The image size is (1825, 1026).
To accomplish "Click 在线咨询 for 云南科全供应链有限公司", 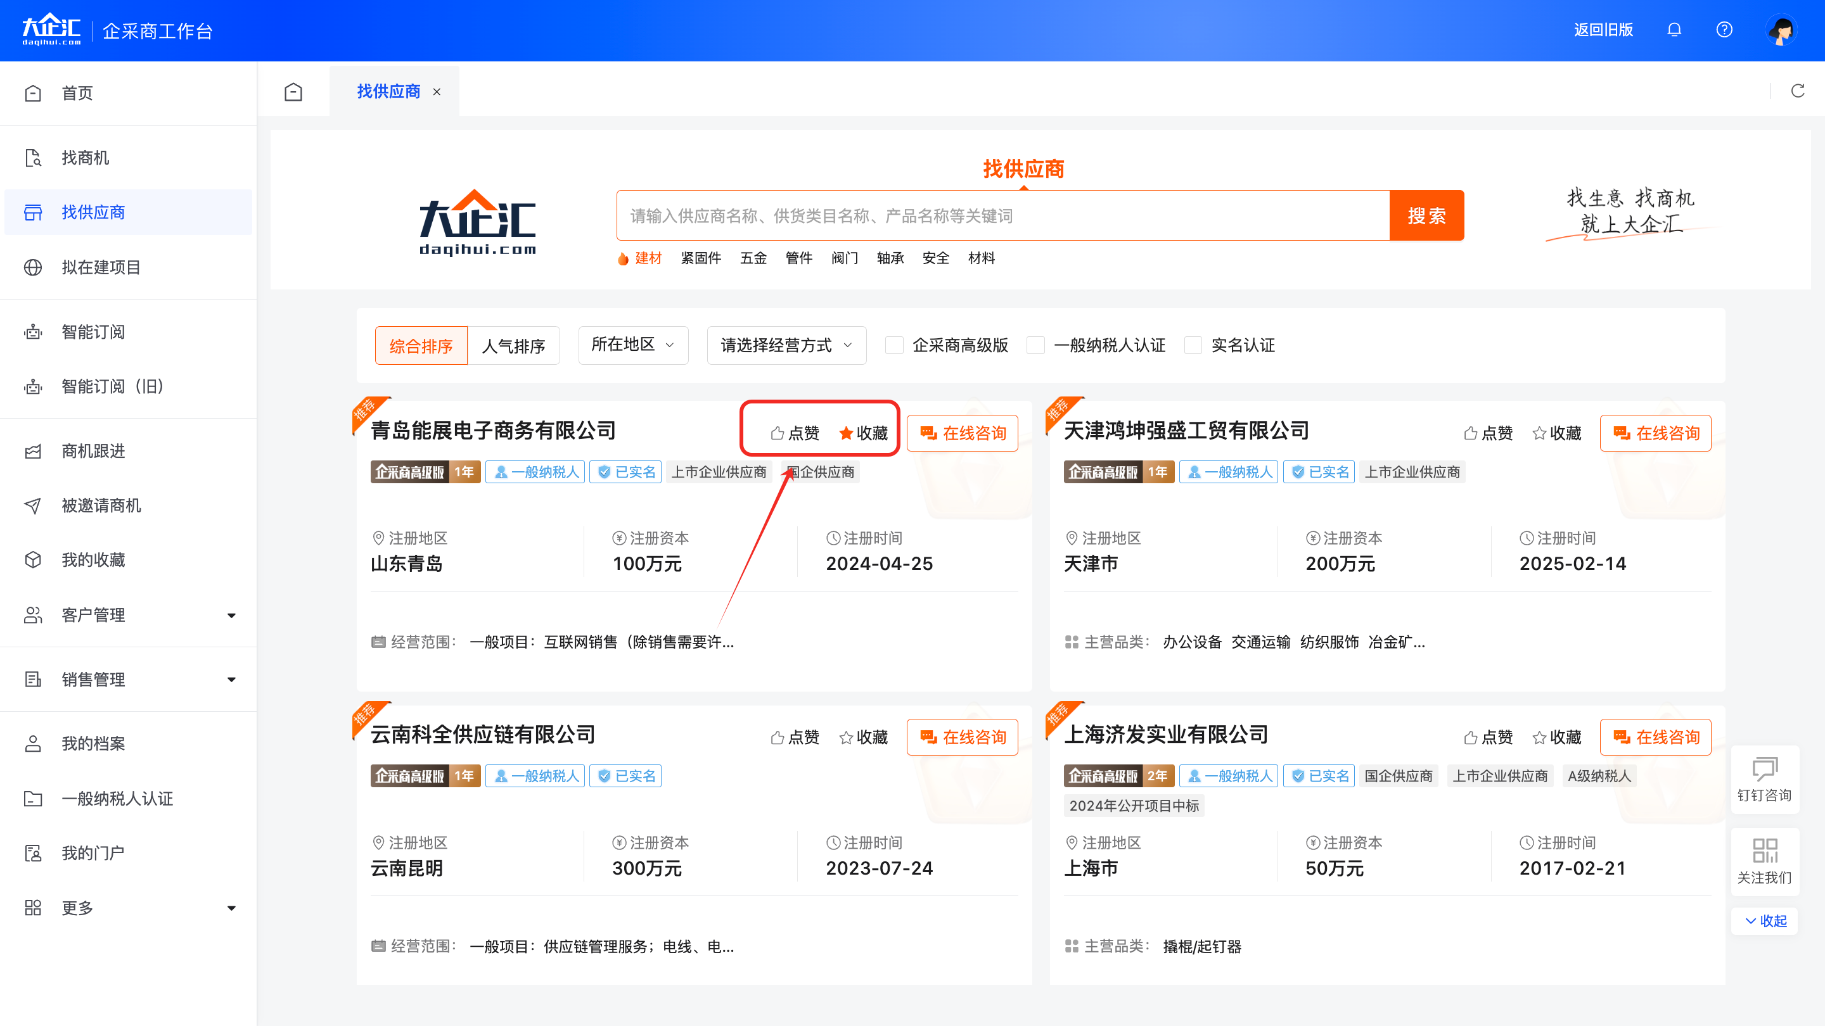I will [x=962, y=737].
